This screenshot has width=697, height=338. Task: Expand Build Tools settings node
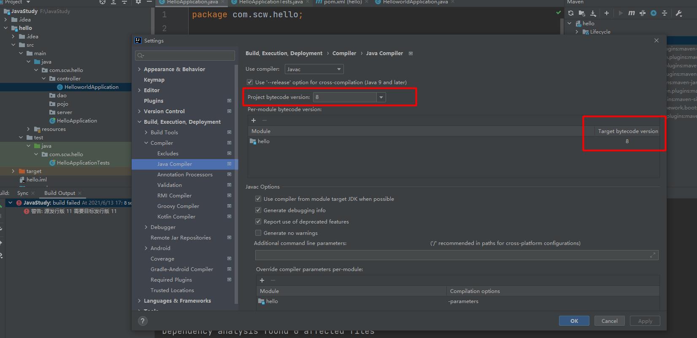pos(146,132)
